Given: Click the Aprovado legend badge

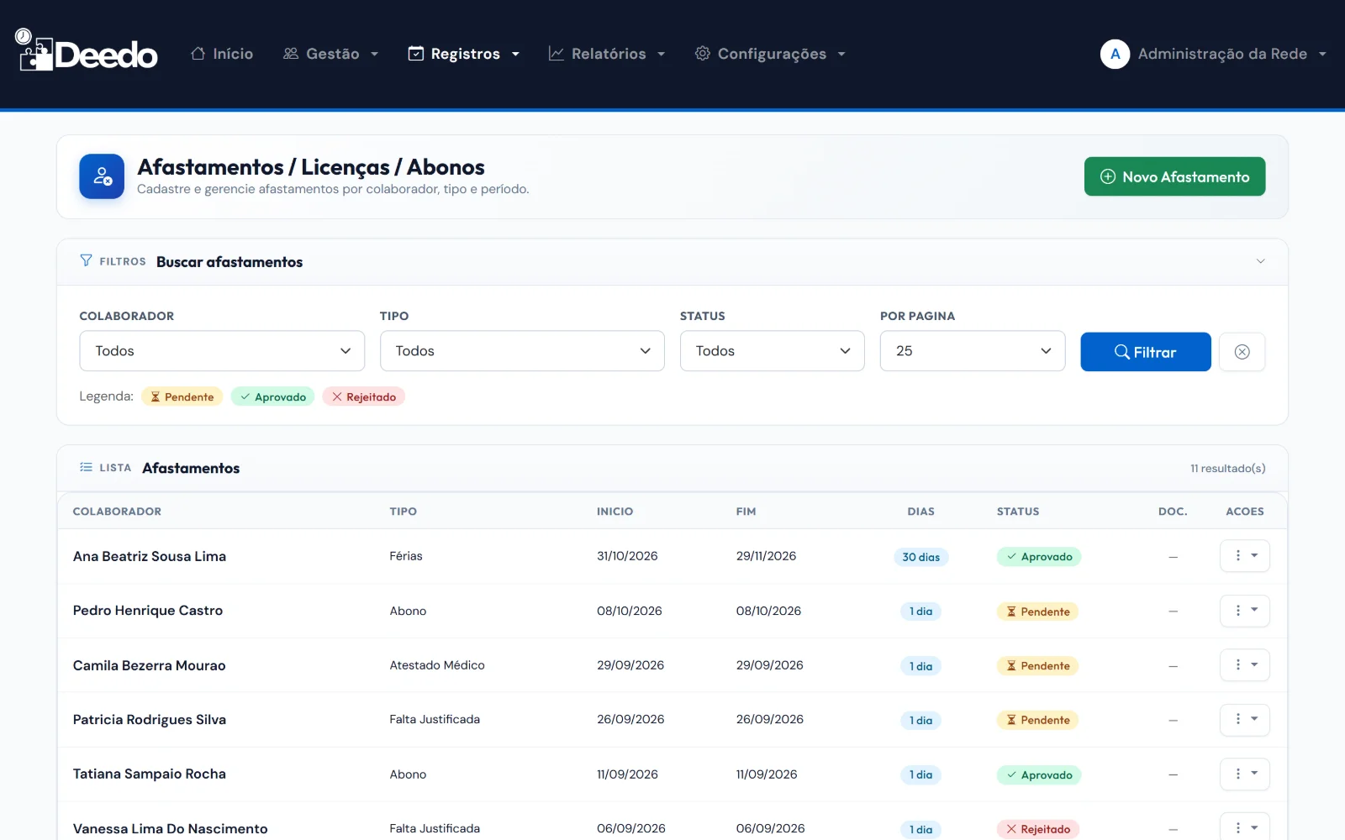Looking at the screenshot, I should click(x=272, y=396).
